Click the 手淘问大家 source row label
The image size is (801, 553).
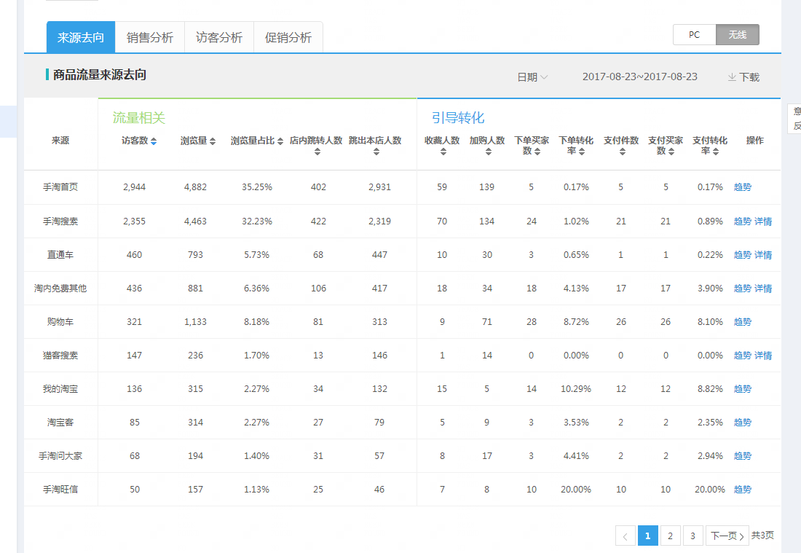60,456
